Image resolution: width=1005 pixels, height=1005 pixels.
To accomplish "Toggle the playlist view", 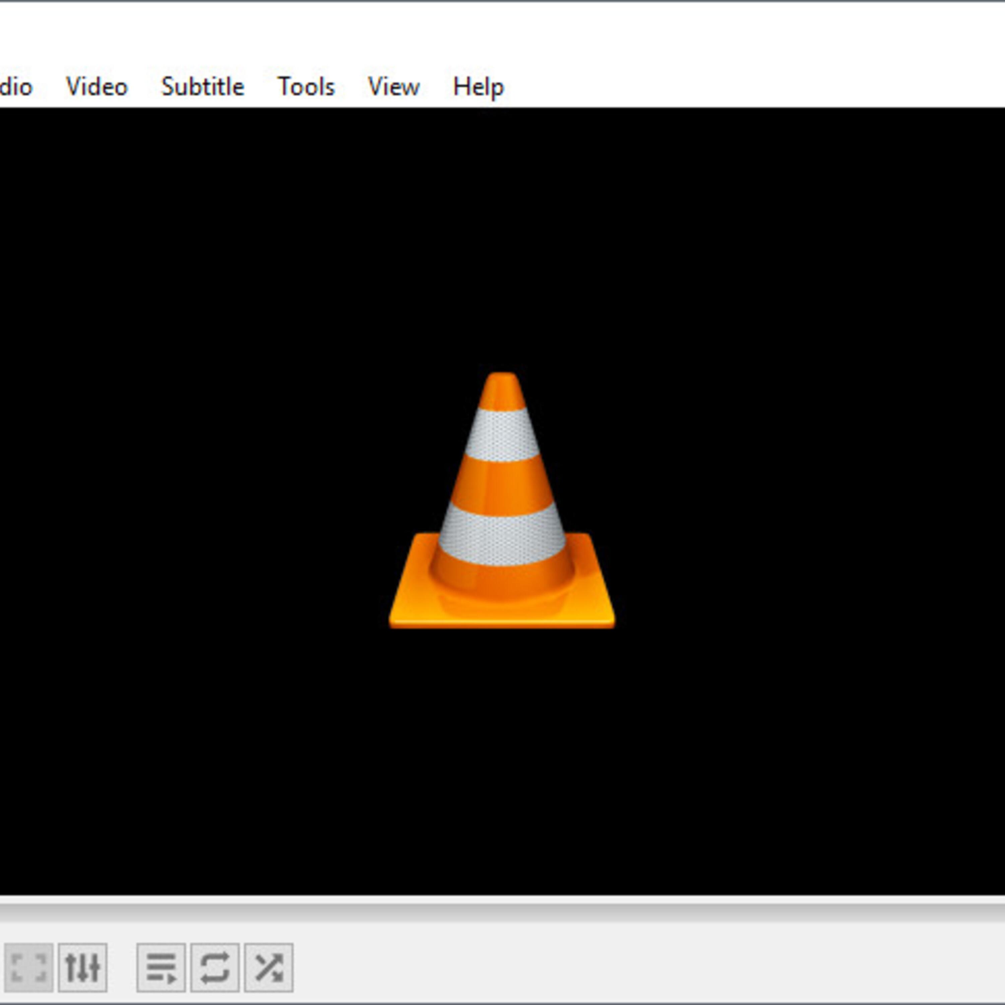I will click(161, 967).
